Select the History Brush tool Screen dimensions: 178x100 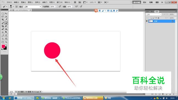[6, 26]
